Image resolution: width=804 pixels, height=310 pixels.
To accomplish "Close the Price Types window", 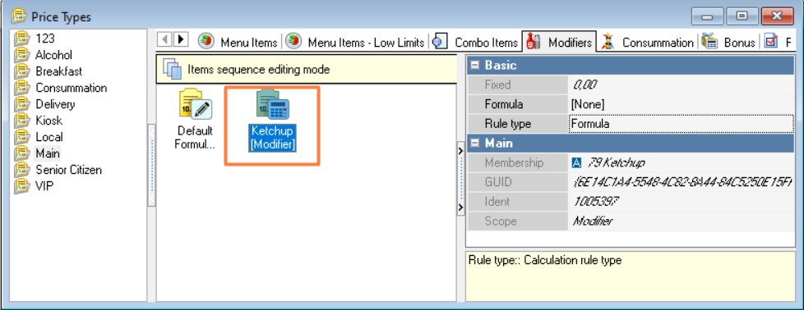I will point(778,16).
